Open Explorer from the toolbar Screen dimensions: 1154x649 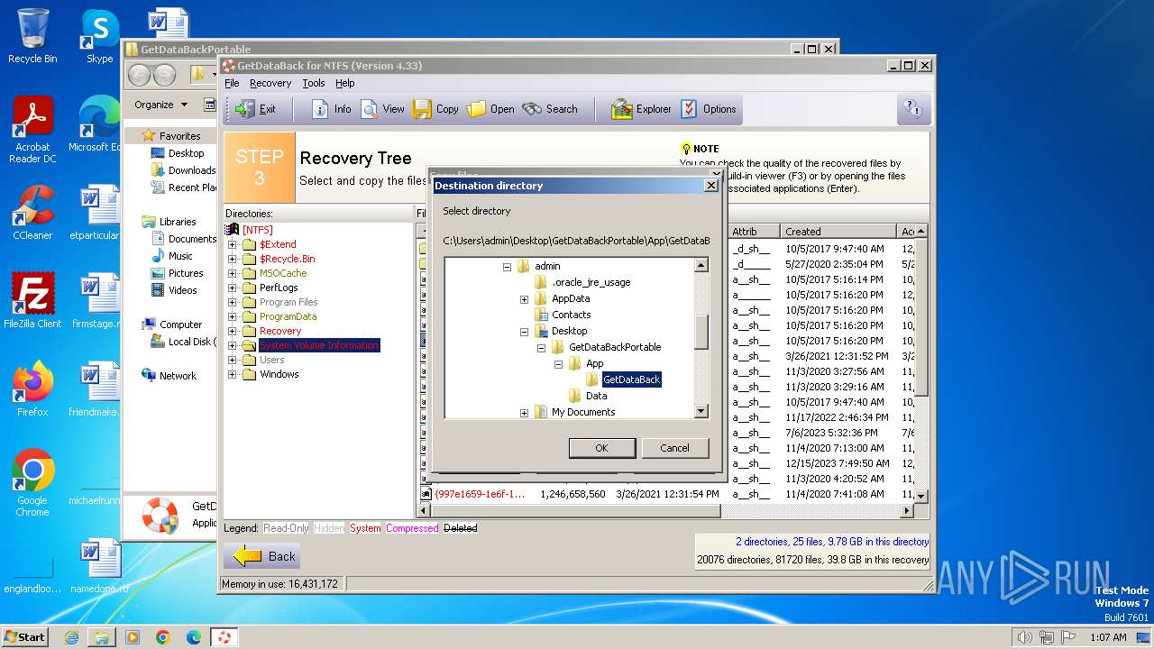(x=641, y=109)
